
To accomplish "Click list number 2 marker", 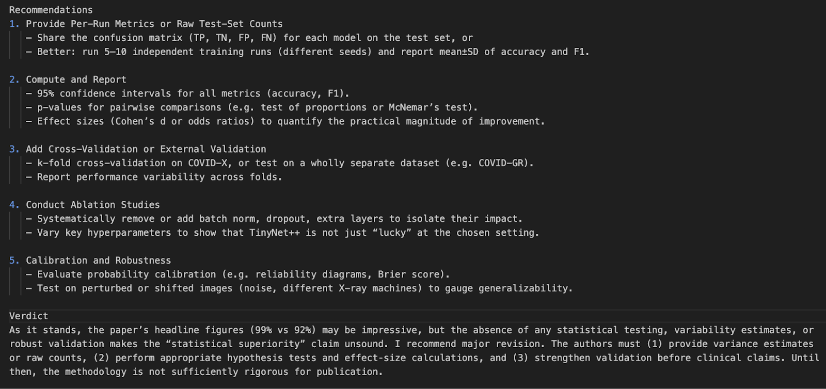I will (14, 79).
